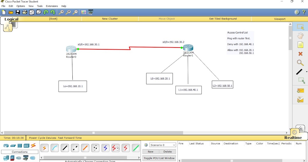
Task: Select the Add Simple PDU tool
Action: coord(300,91)
